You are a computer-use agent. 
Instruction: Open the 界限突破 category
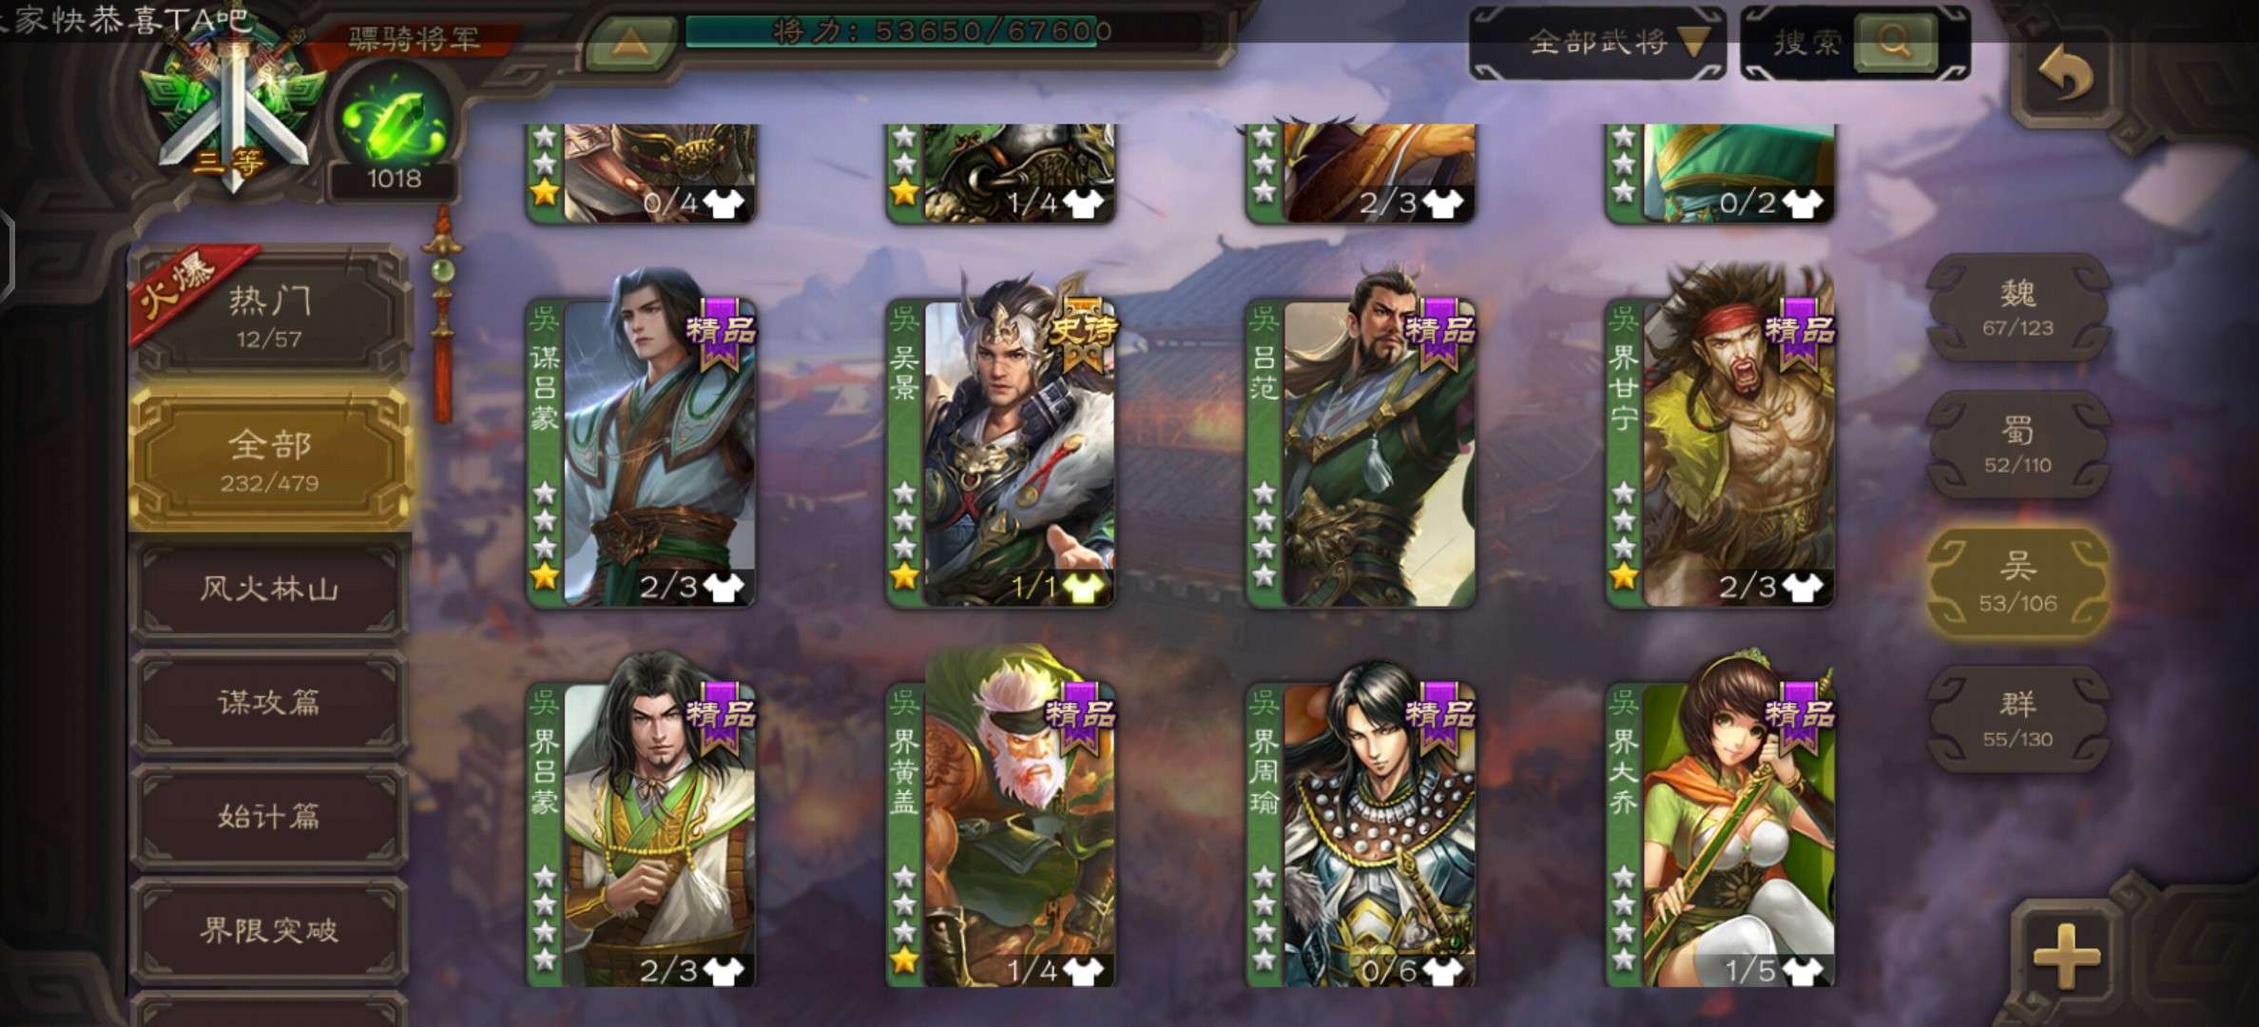coord(270,930)
